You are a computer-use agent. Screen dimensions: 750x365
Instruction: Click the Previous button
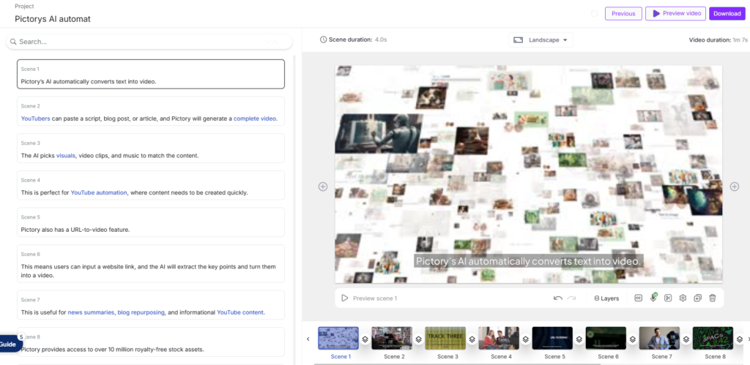[623, 13]
